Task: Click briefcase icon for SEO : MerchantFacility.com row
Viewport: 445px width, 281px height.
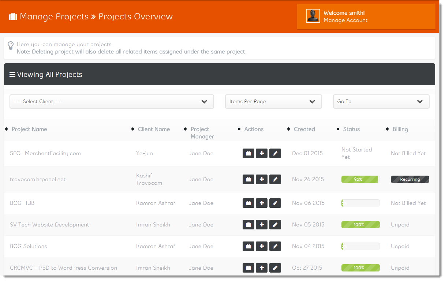Action: (x=248, y=153)
